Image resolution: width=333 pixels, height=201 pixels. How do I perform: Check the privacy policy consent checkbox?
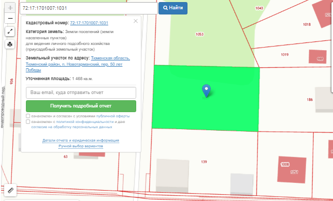click(x=28, y=121)
